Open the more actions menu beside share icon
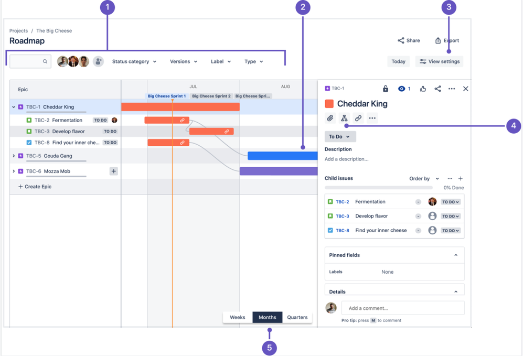Viewport: 524px width, 356px height. click(452, 89)
